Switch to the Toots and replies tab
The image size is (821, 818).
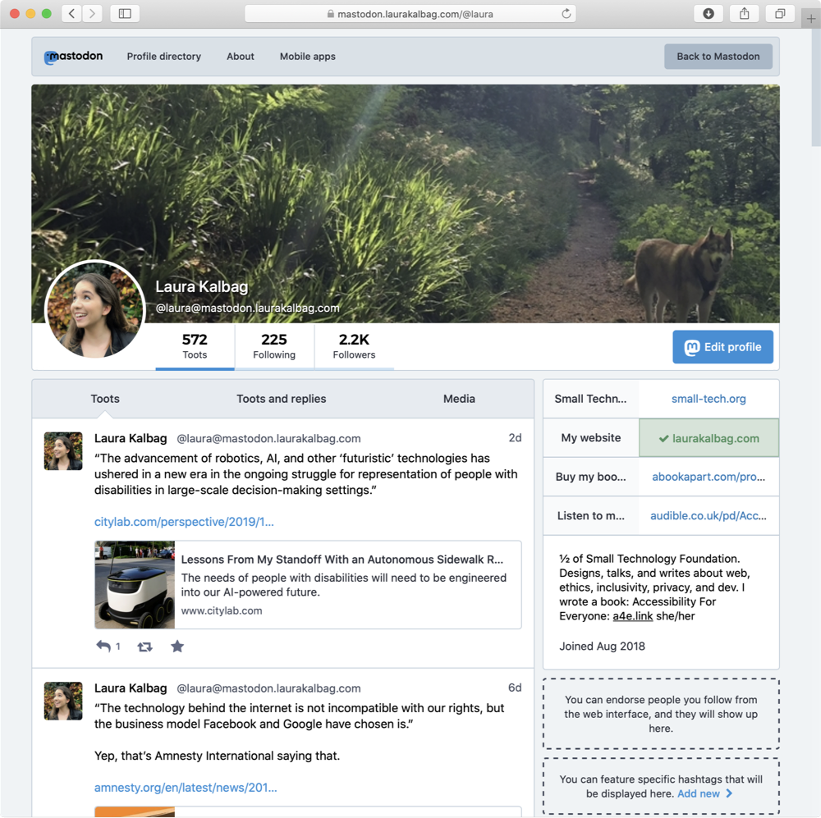(x=281, y=399)
